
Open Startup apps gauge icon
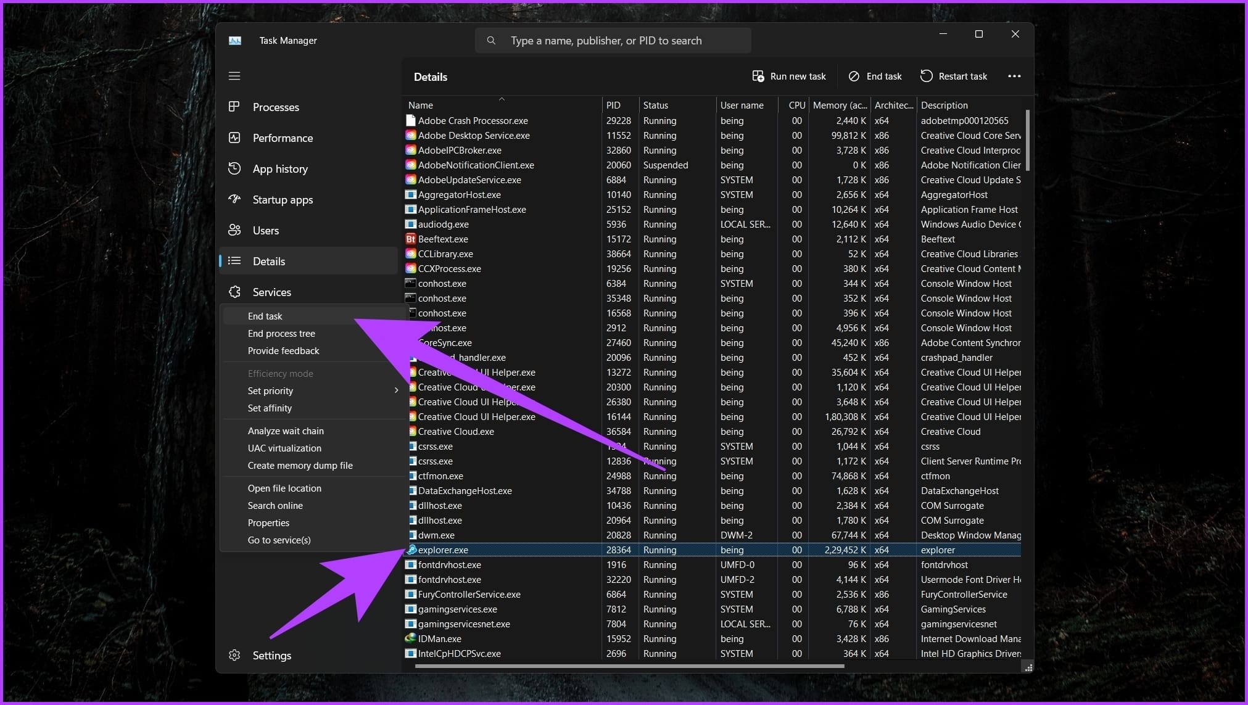click(234, 199)
